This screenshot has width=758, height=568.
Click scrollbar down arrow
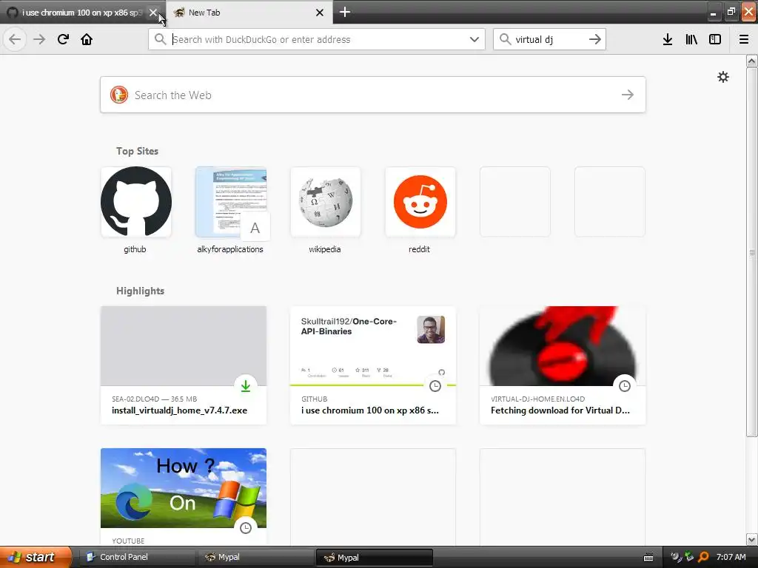coord(752,539)
